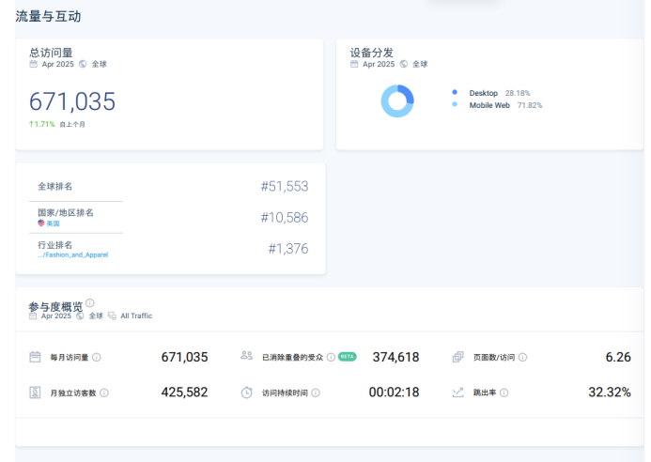Click the device distribution donut chart
Viewport: 651px width, 462px height.
pos(397,100)
